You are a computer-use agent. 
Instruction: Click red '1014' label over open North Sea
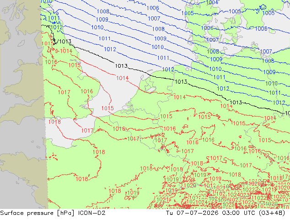click(122, 78)
